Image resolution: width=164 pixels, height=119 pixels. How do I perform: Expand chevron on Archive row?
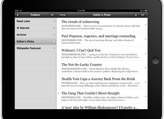point(54,35)
